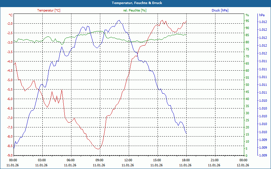Click green humidity axis value '25'

click(x=247, y=120)
